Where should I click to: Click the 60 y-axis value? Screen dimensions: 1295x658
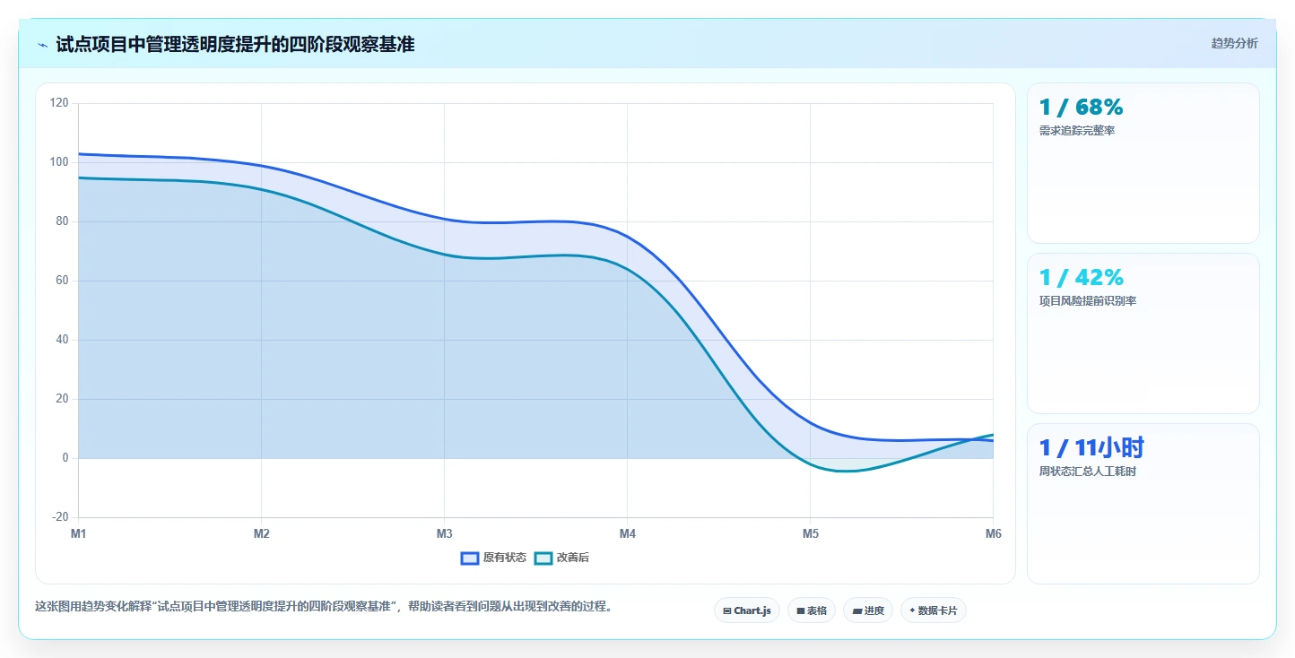point(62,281)
